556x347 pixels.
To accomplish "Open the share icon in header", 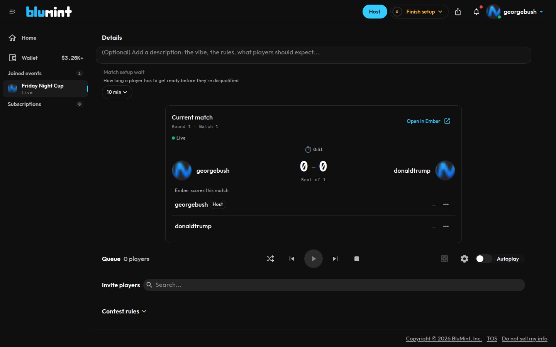I will [458, 12].
